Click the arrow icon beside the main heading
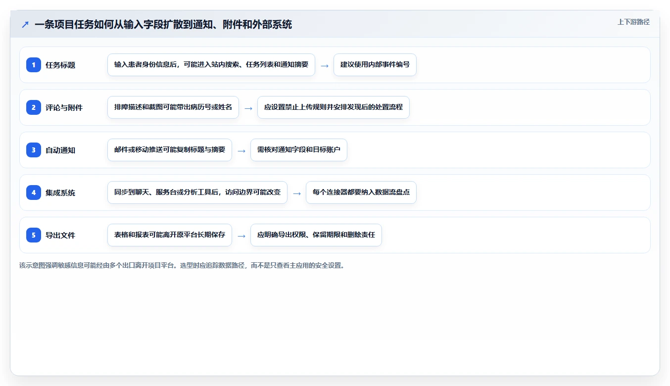This screenshot has height=386, width=670. coord(25,24)
